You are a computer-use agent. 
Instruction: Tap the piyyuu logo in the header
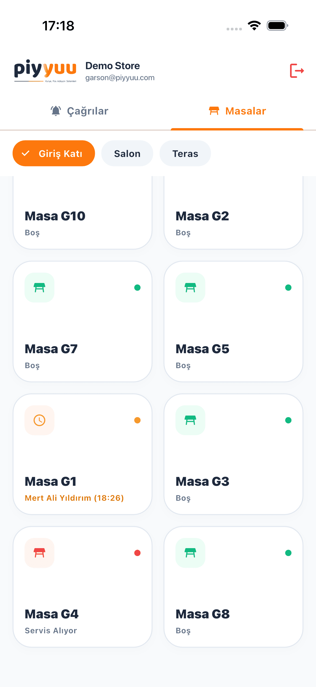[x=45, y=71]
